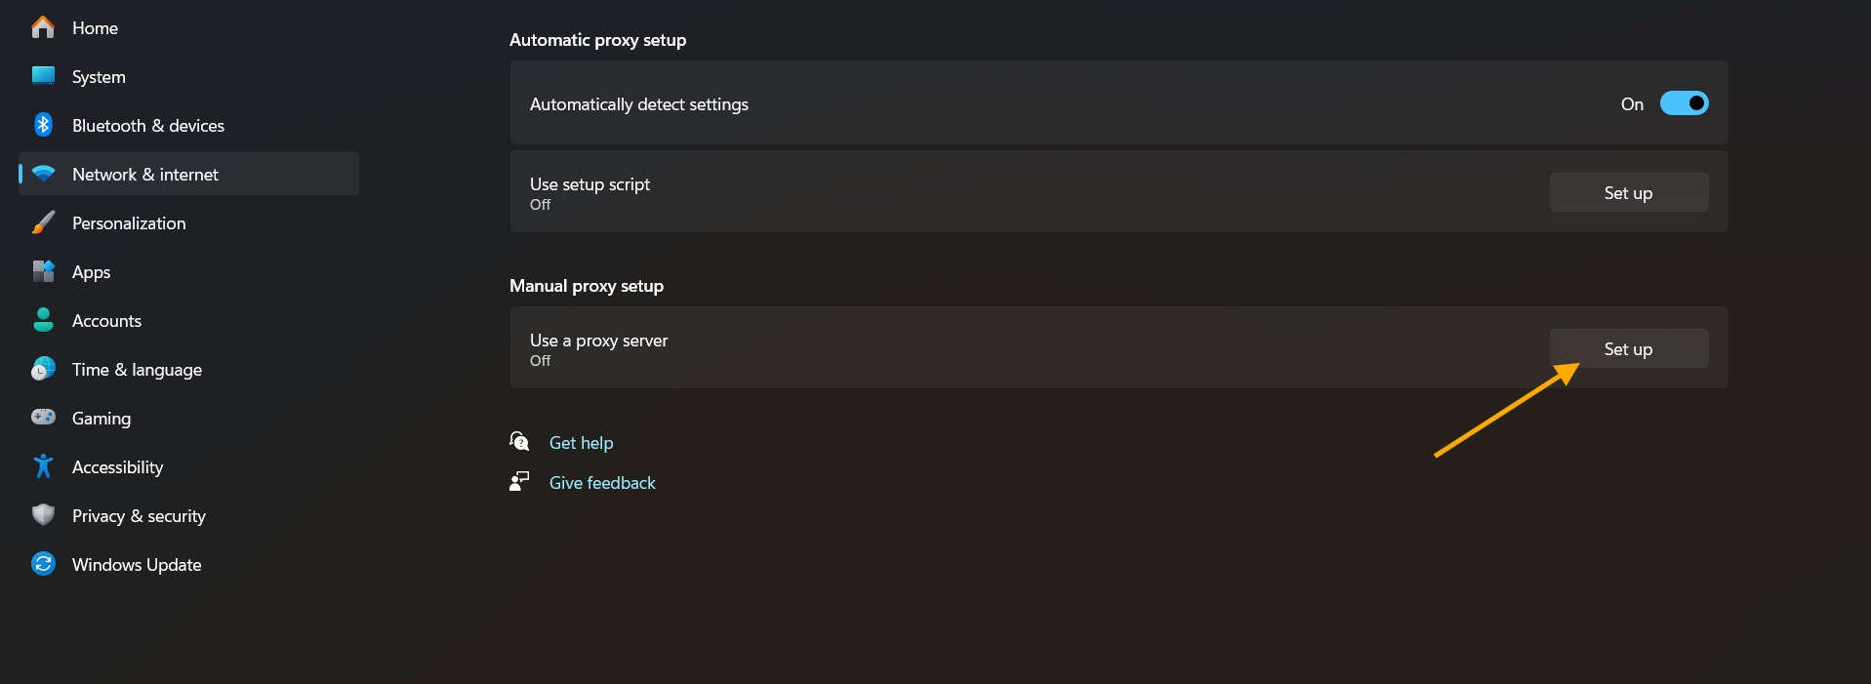Open the Windows Update refresh icon
1871x684 pixels.
[x=43, y=564]
